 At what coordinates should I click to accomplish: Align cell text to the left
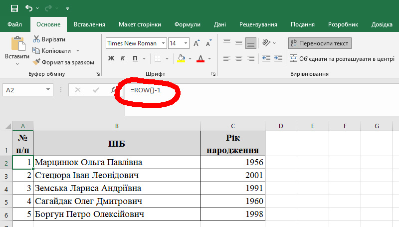tap(227, 58)
